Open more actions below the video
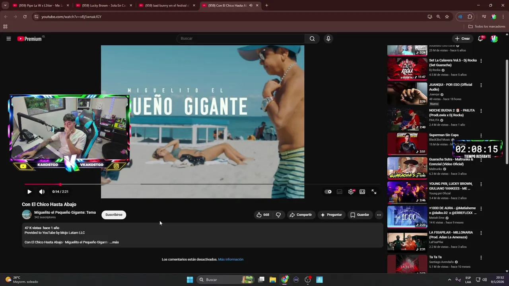509x286 pixels. (x=379, y=214)
